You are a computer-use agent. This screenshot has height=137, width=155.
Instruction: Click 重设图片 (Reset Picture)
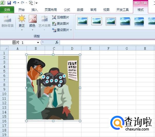click(60, 30)
